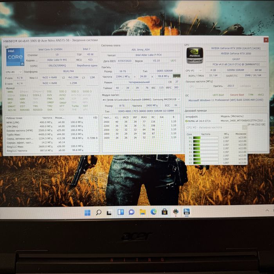Click the 'Intel Core i5-12450H' processor name field
274x274 pixels.
pos(50,49)
